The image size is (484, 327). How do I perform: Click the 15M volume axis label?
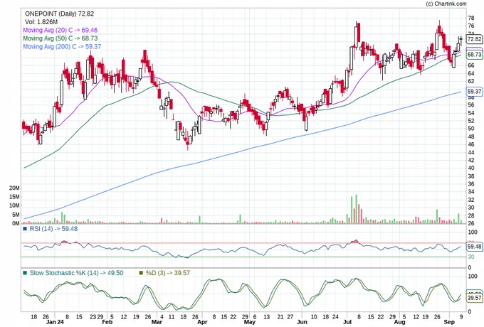click(14, 197)
